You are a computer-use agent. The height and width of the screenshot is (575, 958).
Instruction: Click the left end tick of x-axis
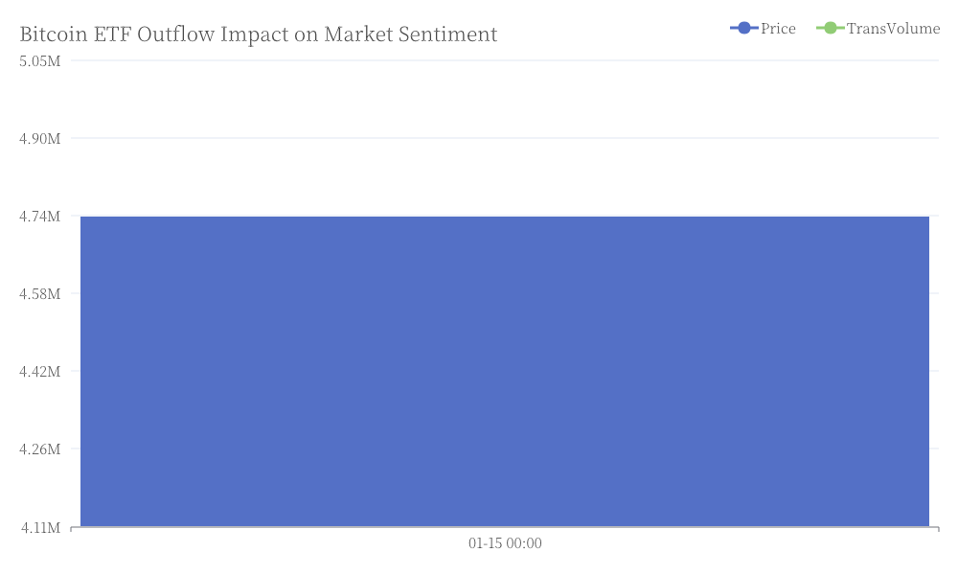click(71, 529)
